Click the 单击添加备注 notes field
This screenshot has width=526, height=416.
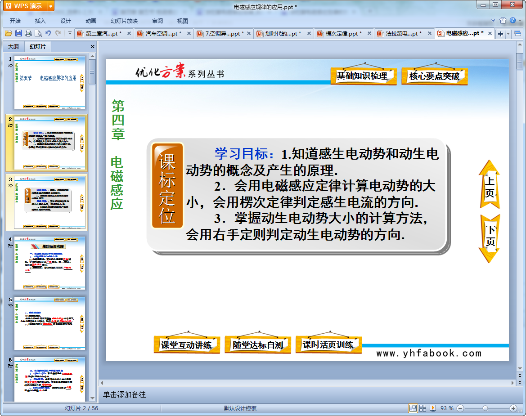307,394
